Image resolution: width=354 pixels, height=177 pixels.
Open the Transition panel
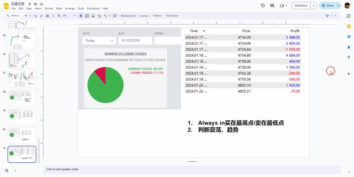pyautogui.click(x=172, y=16)
